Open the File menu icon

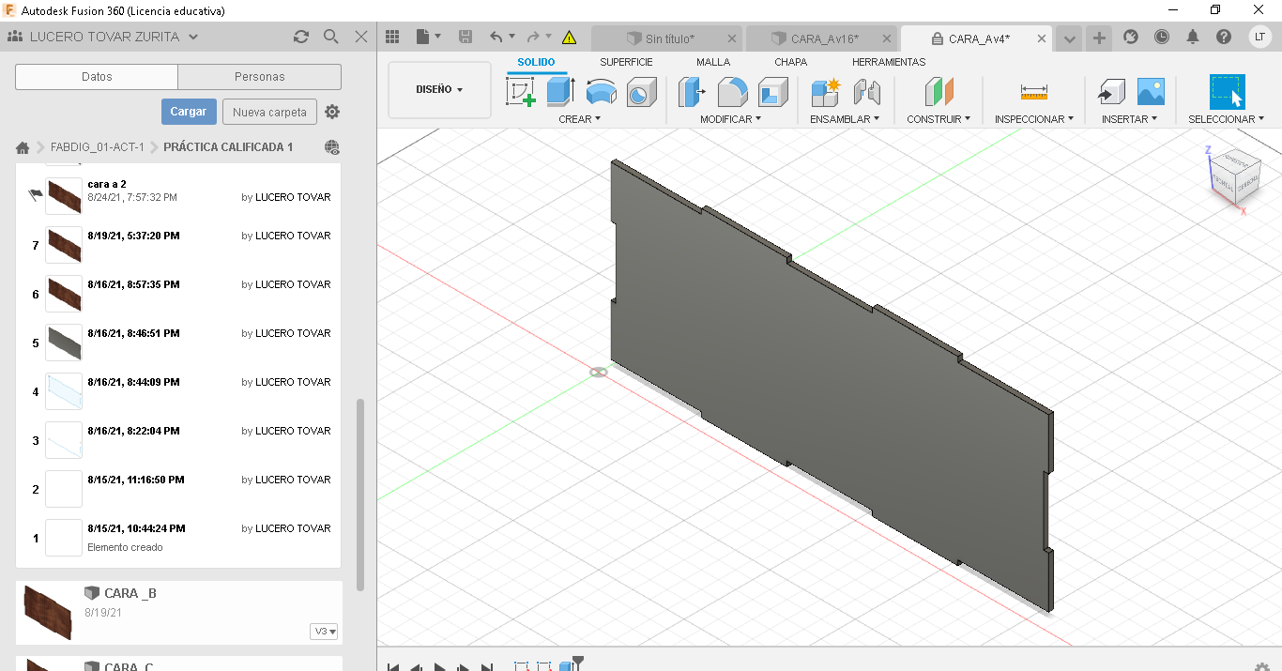click(427, 37)
